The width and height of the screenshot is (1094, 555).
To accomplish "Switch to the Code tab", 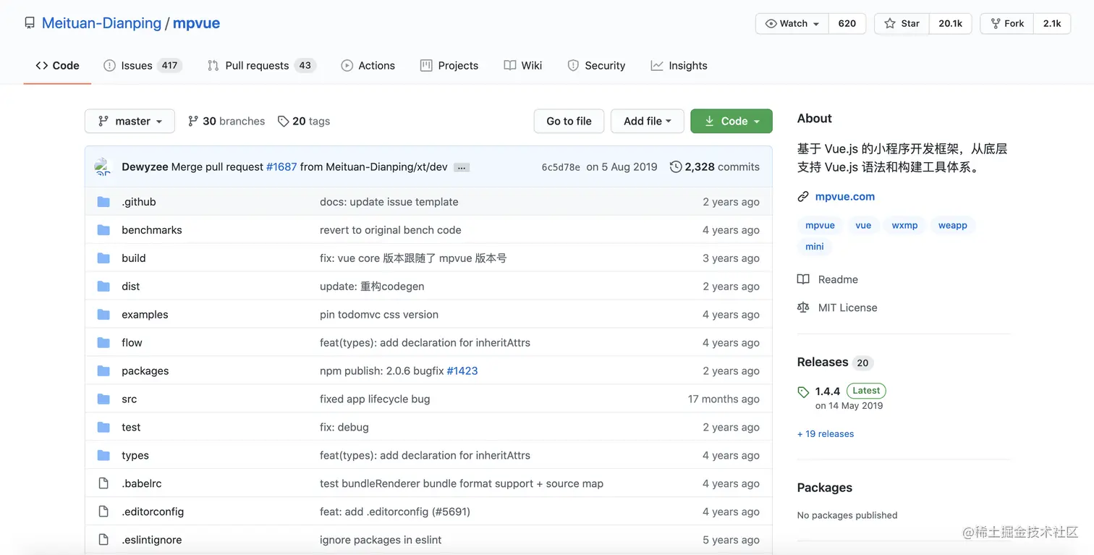I will (x=57, y=65).
